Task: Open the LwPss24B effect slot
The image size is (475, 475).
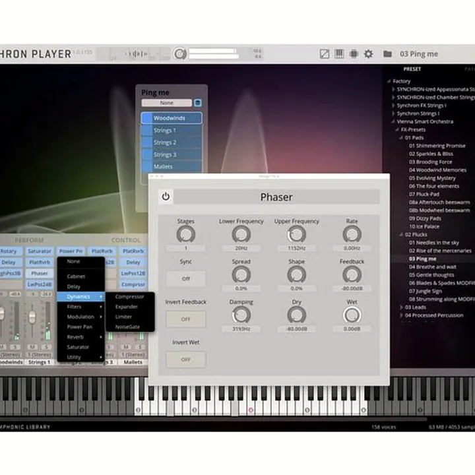Action: [40, 285]
